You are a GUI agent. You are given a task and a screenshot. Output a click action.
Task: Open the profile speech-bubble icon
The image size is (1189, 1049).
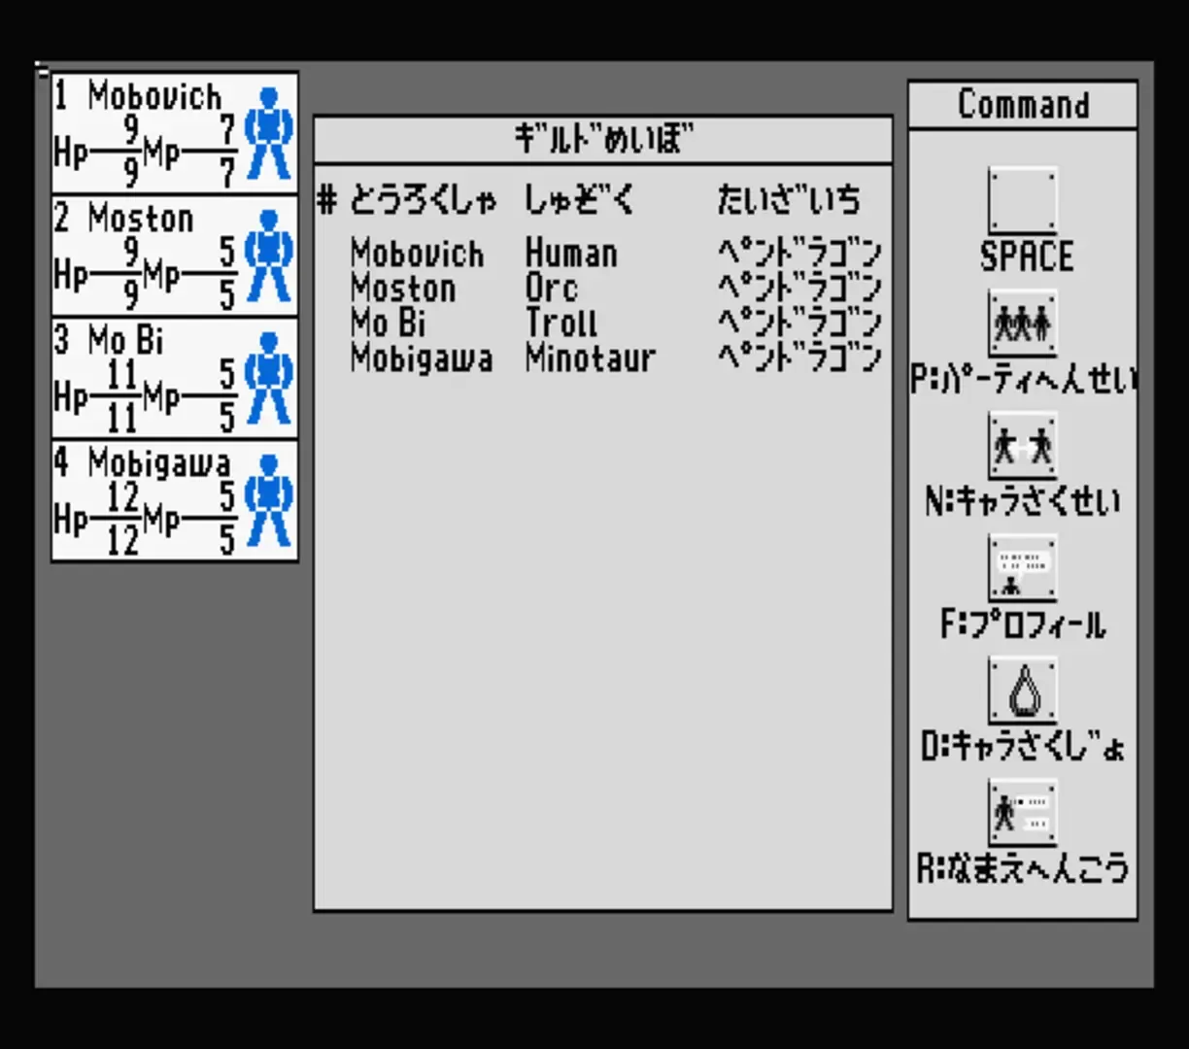tap(1022, 568)
